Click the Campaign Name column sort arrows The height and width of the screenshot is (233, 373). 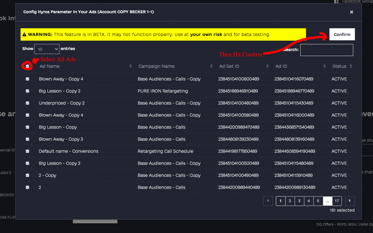point(211,66)
